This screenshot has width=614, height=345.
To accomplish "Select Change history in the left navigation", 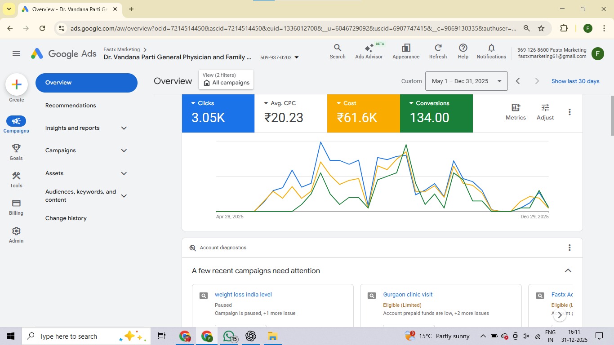I will point(66,218).
